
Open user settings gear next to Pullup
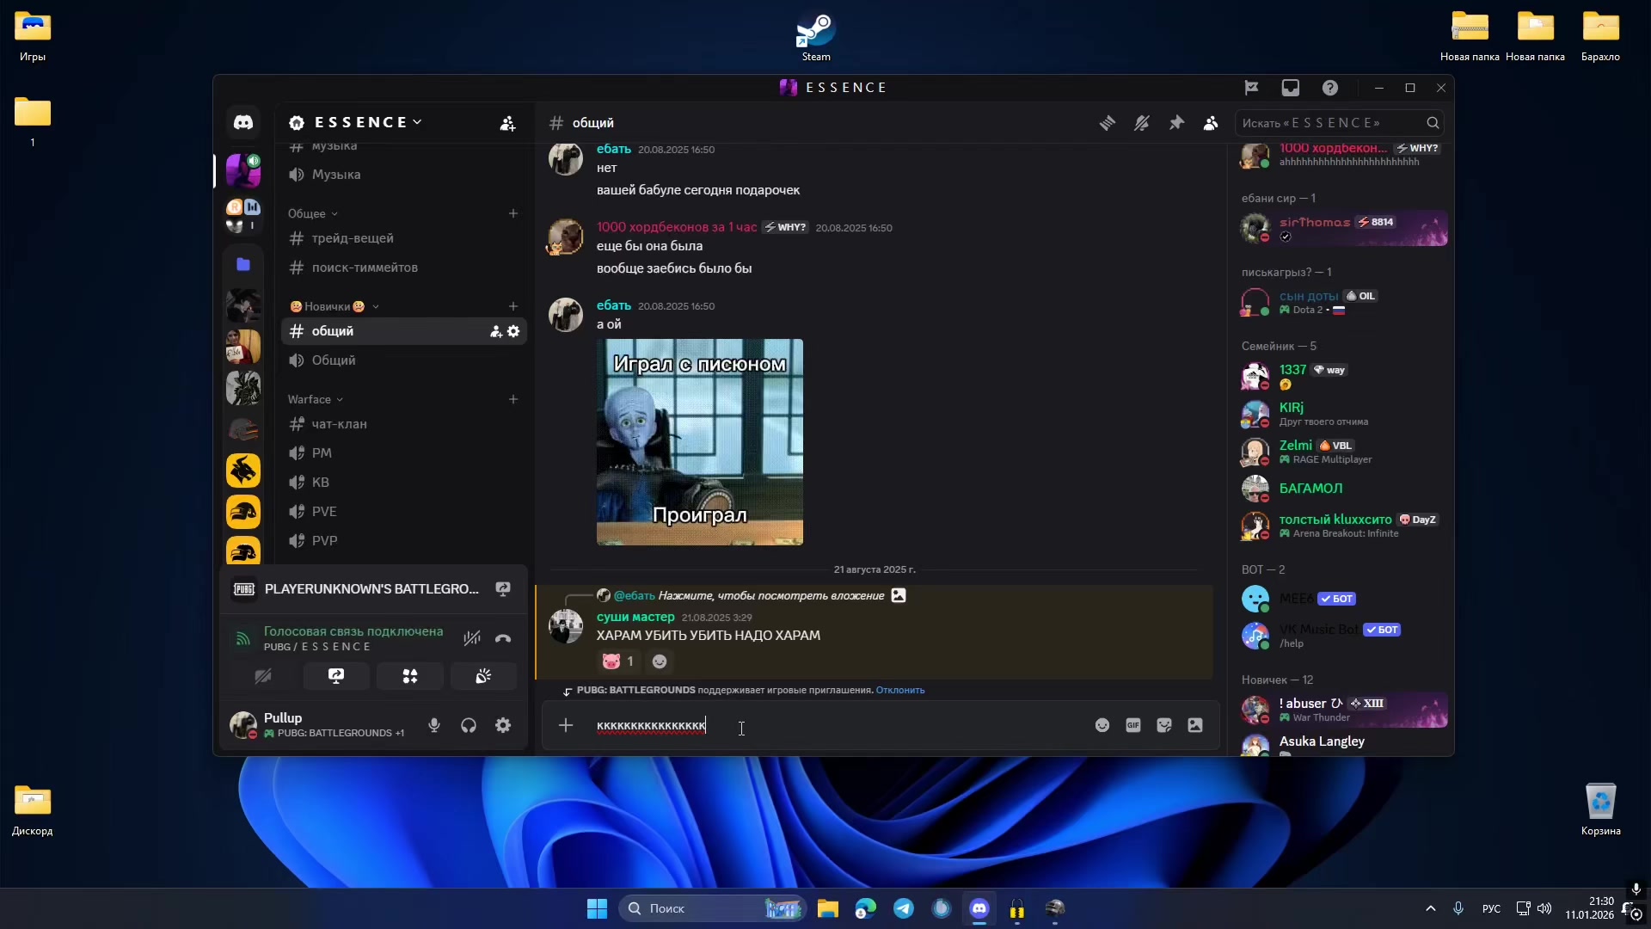coord(503,726)
